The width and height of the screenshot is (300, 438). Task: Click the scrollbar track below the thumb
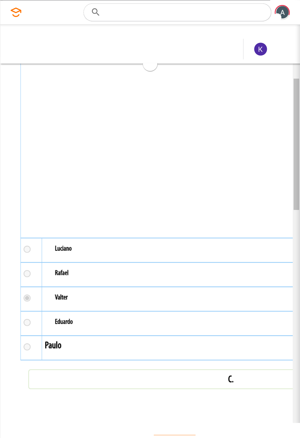tap(296, 316)
